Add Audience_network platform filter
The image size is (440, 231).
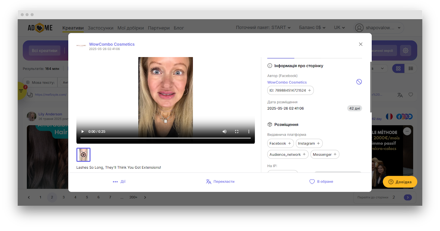288,154
